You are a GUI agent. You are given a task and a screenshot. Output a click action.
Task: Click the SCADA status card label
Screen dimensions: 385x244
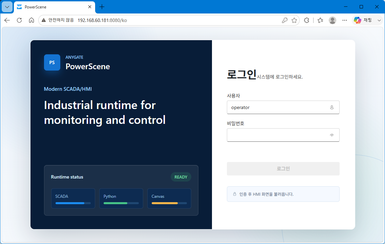point(62,196)
